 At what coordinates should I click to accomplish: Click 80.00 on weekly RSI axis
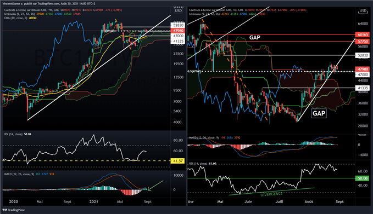coord(178,140)
